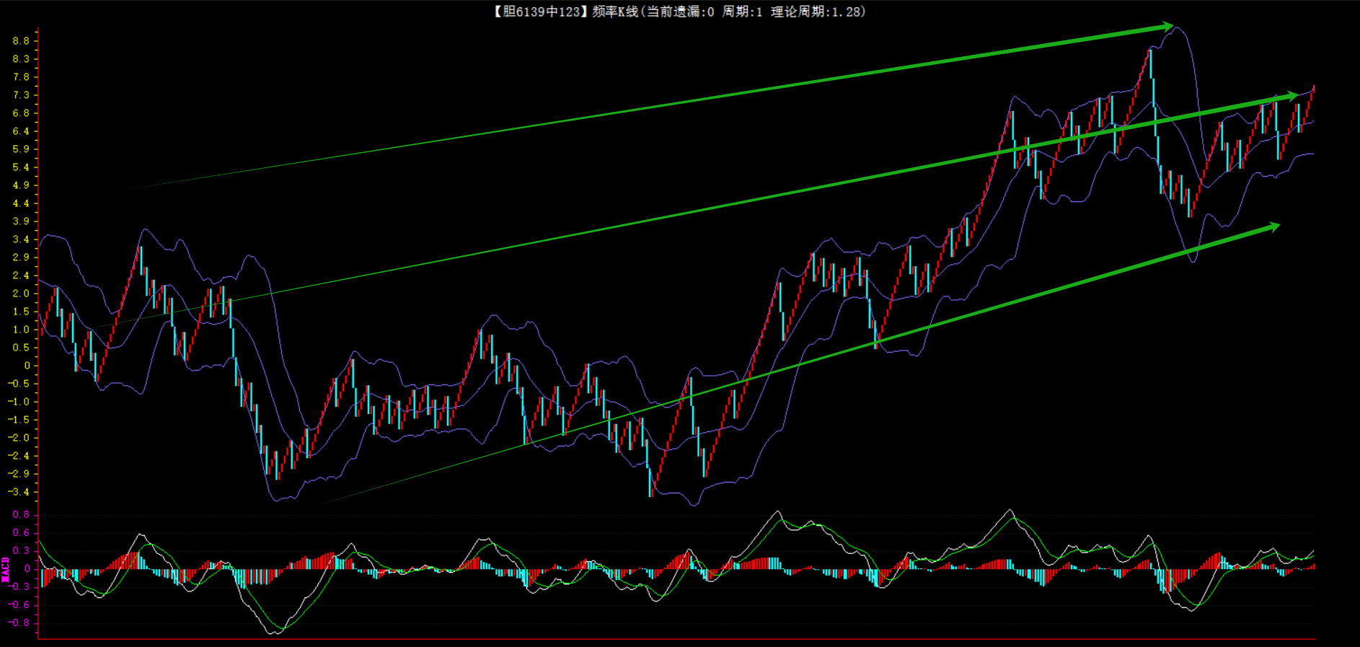This screenshot has height=647, width=1360.
Task: Click the 理论周期:1.28 value in the title
Action: [816, 12]
